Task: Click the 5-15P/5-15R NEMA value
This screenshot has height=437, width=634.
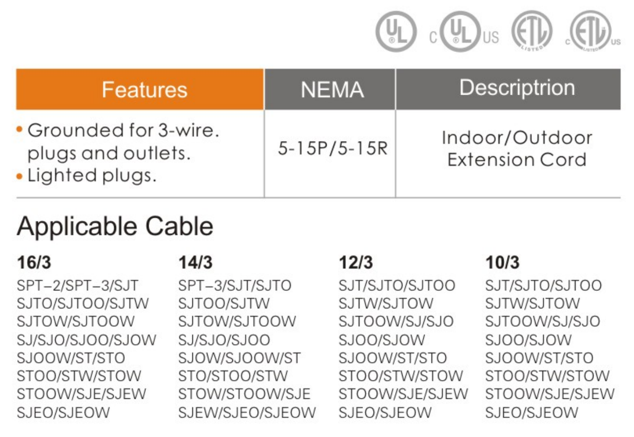Action: click(x=332, y=148)
